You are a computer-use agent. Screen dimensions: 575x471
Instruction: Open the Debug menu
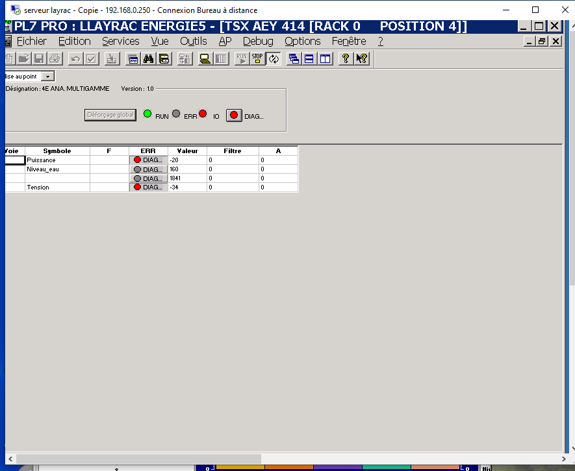click(258, 41)
